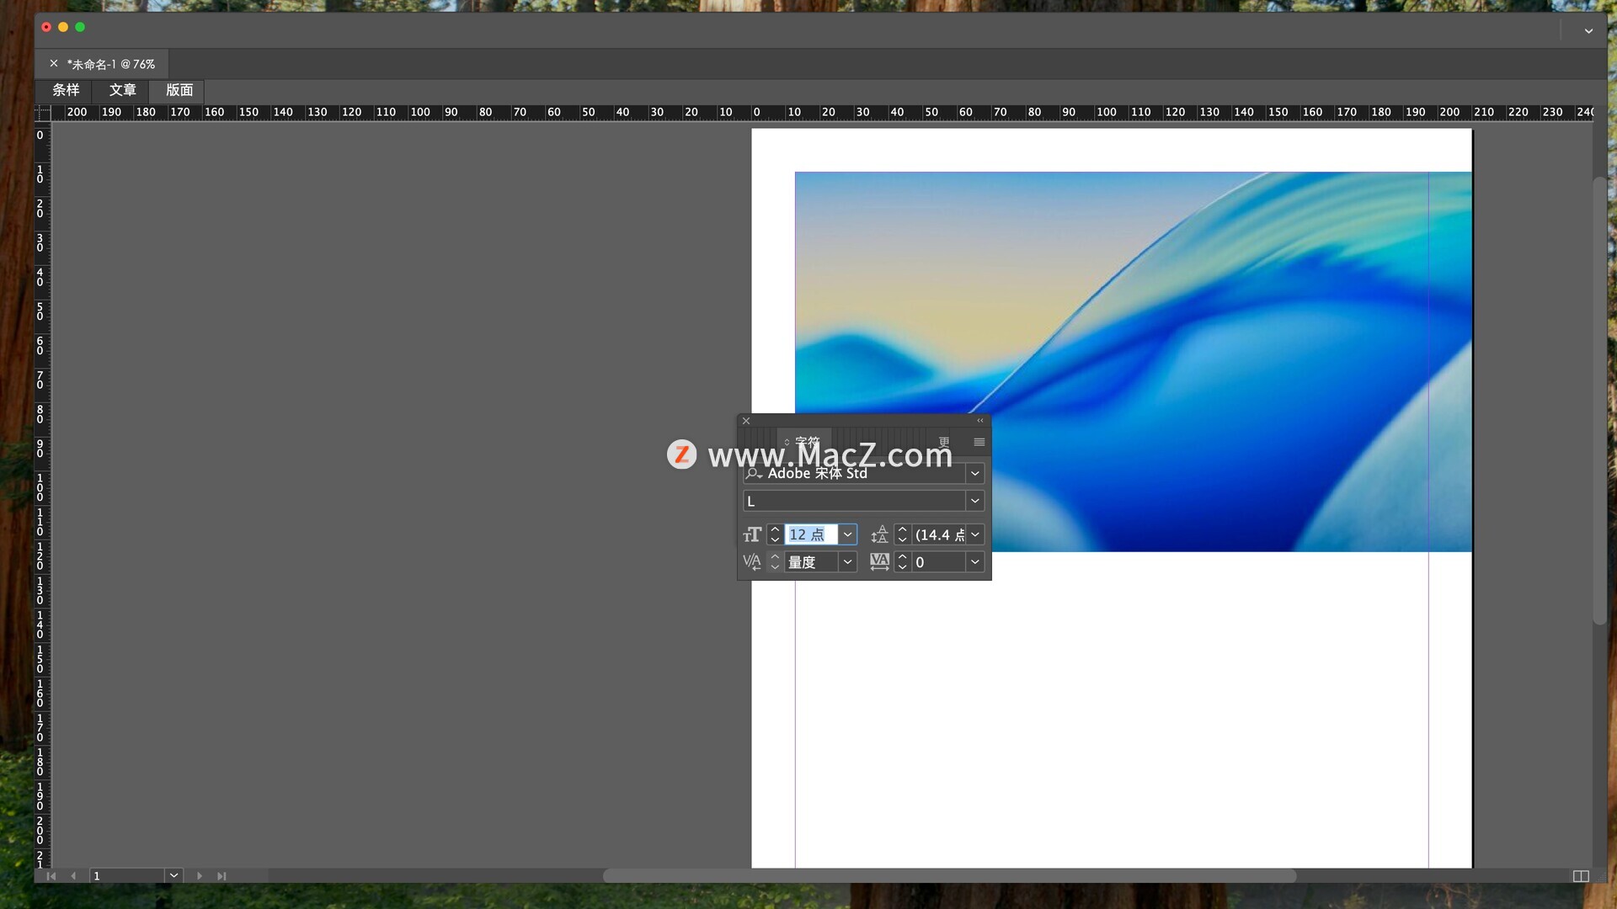Go to the next page
Image resolution: width=1617 pixels, height=909 pixels.
[200, 876]
